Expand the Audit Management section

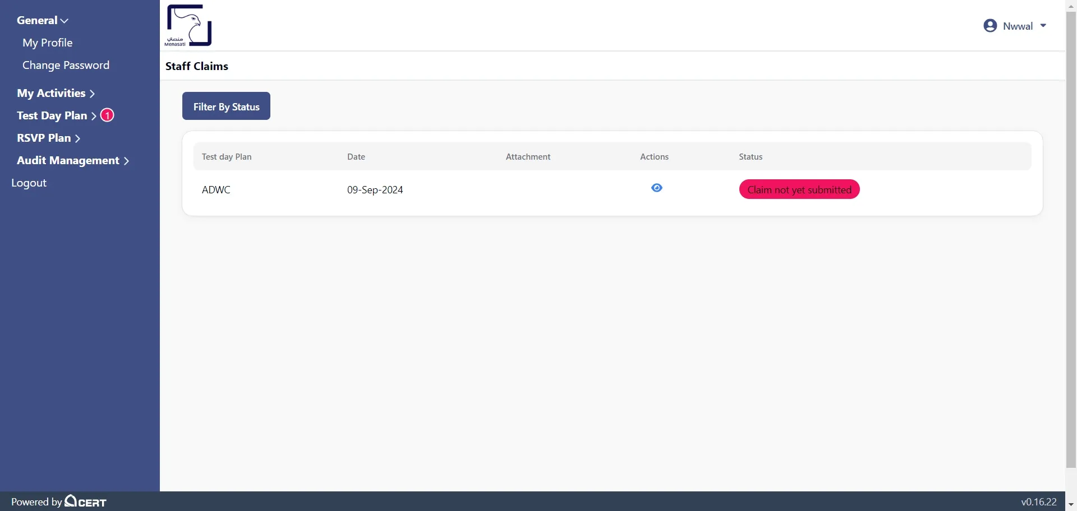[73, 161]
